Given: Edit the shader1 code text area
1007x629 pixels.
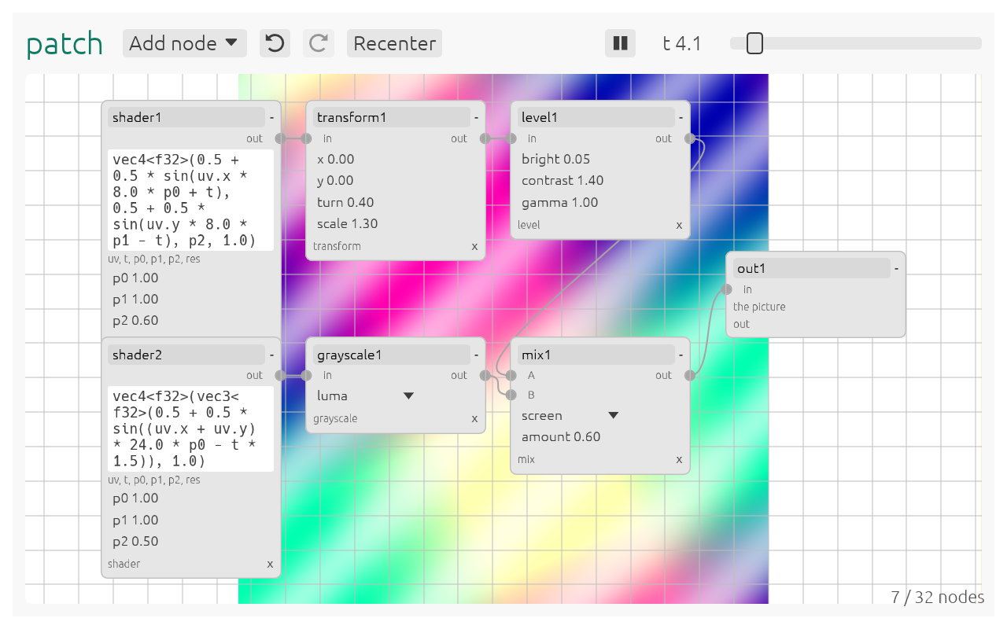Looking at the screenshot, I should click(191, 200).
